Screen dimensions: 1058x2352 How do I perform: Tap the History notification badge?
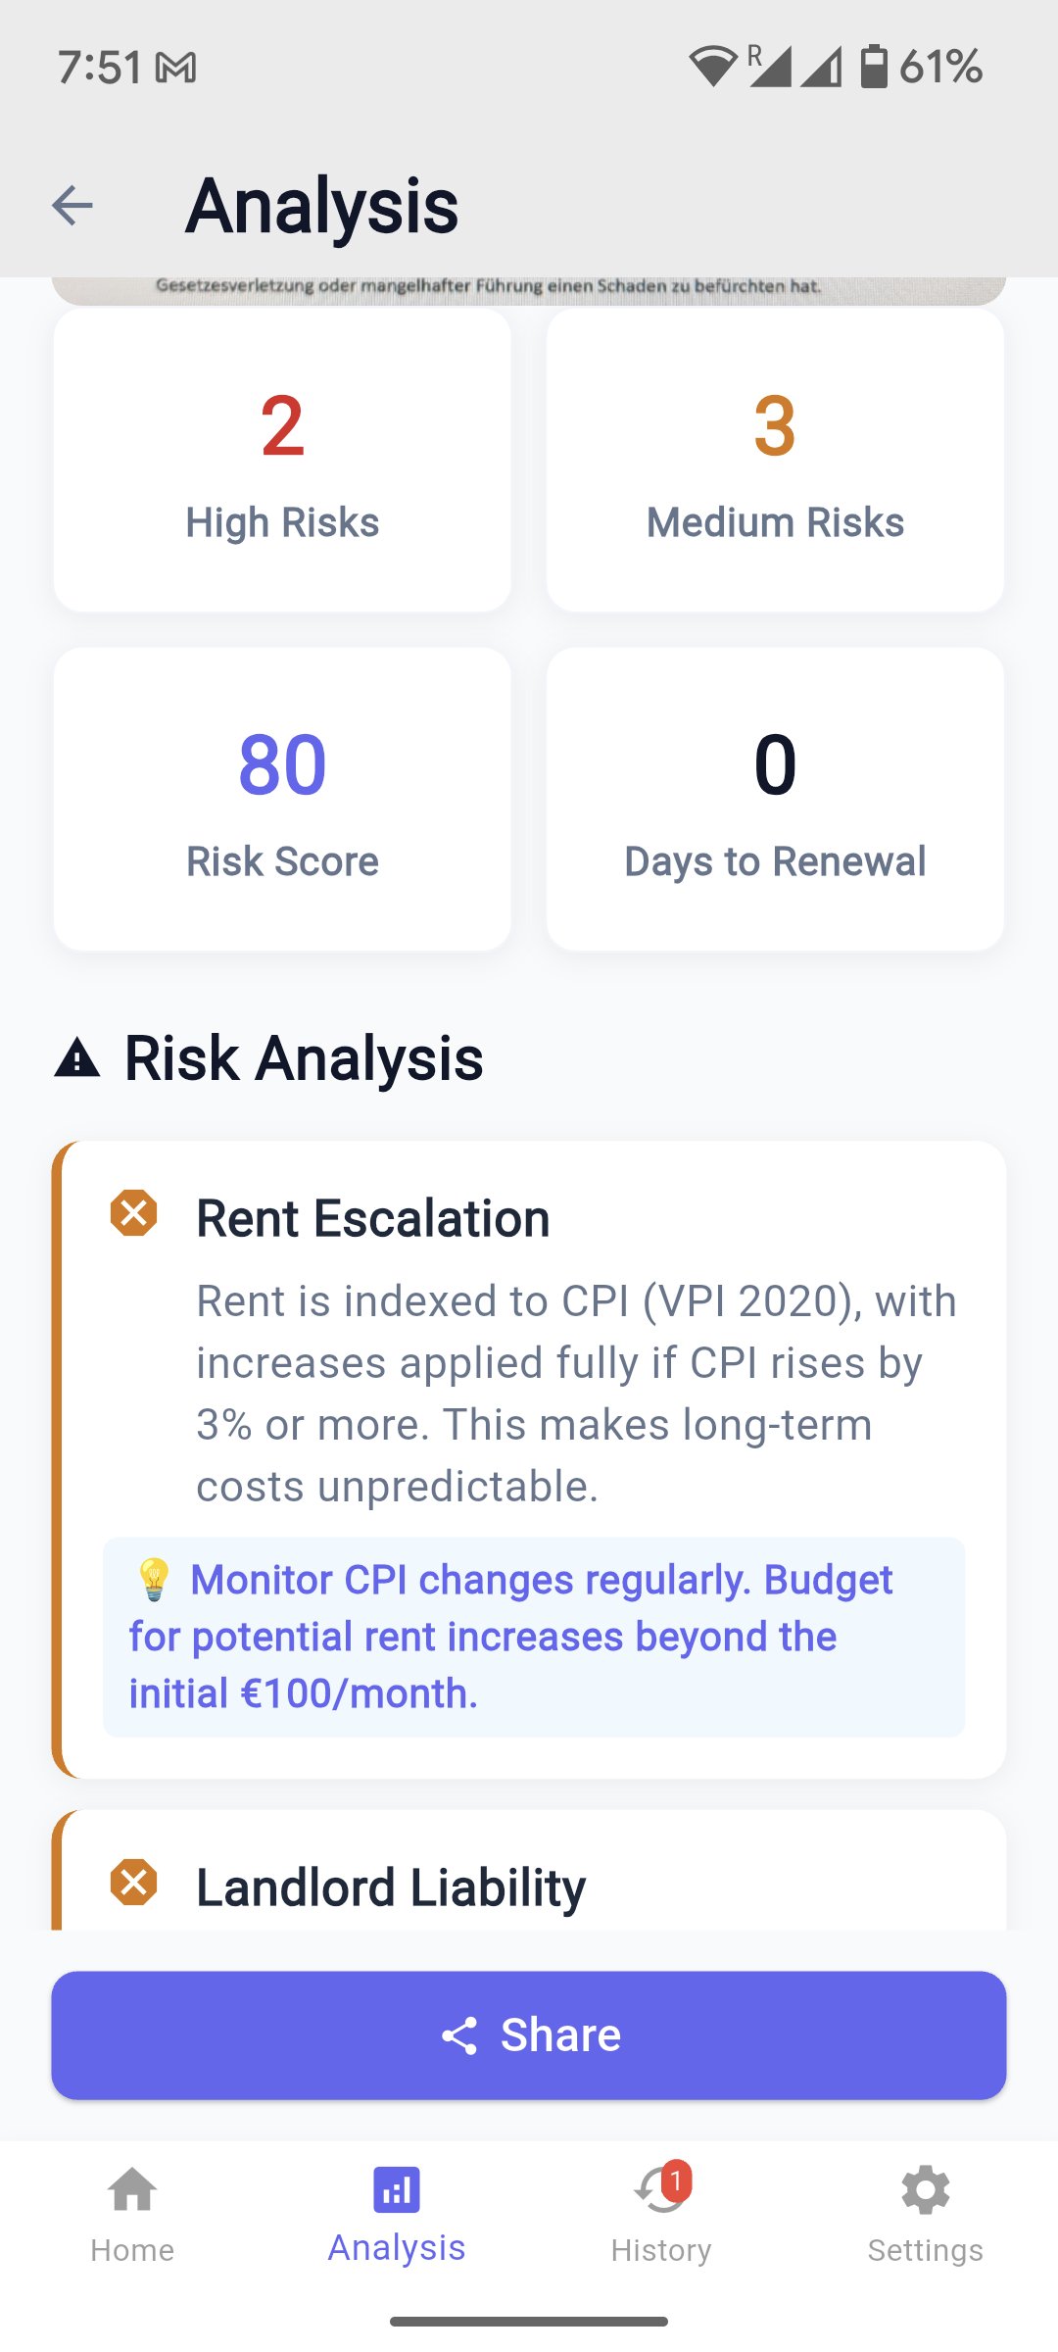pyautogui.click(x=676, y=2181)
